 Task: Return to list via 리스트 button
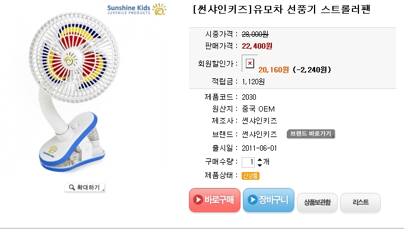tap(360, 202)
